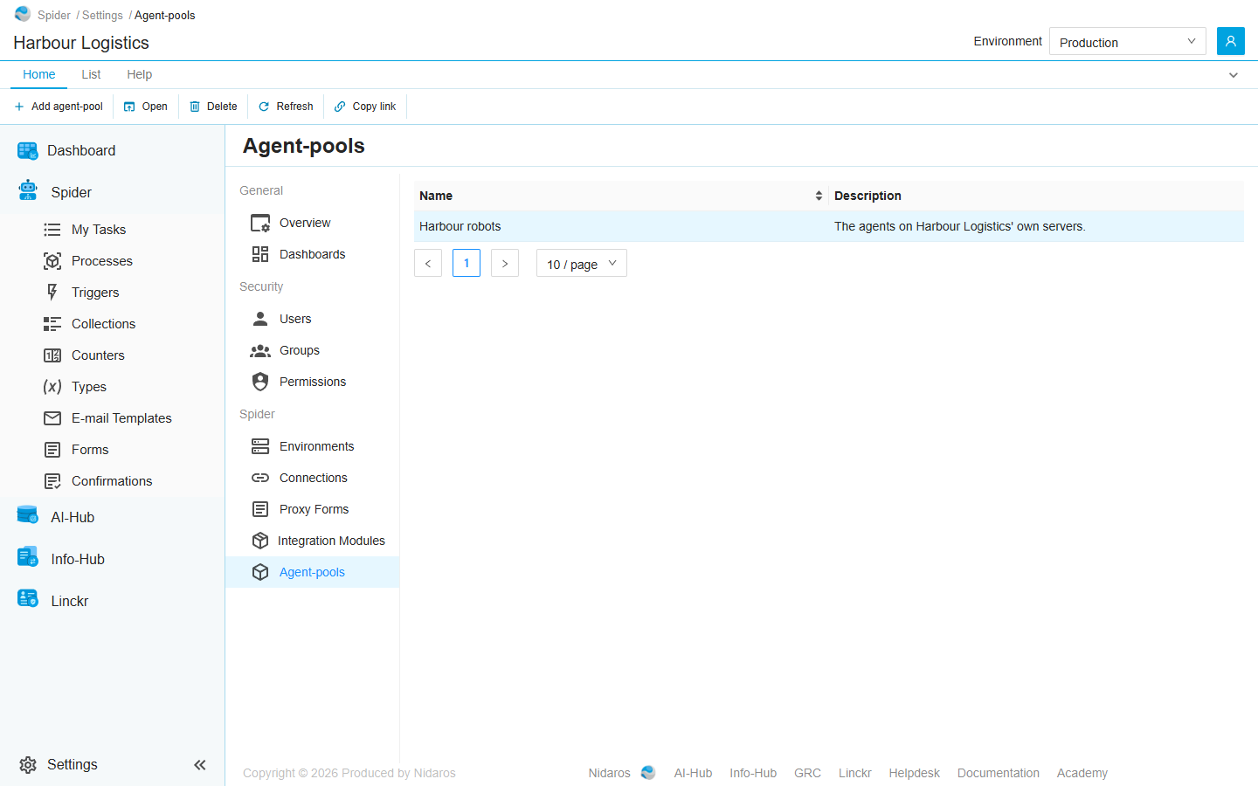
Task: Open the Dashboard sidebar icon
Action: coord(28,151)
